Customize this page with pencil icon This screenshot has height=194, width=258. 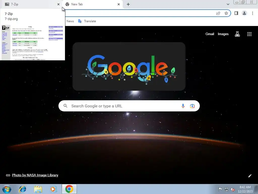click(250, 176)
